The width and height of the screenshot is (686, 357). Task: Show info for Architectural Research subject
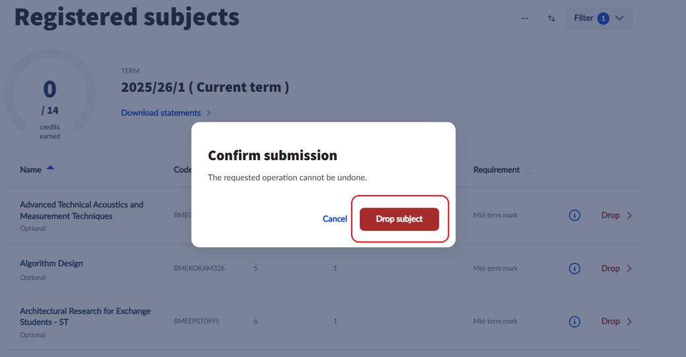click(574, 322)
